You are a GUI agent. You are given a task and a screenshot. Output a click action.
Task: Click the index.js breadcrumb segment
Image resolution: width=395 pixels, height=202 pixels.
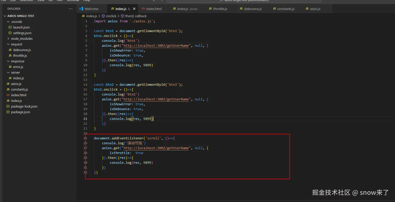click(x=92, y=16)
